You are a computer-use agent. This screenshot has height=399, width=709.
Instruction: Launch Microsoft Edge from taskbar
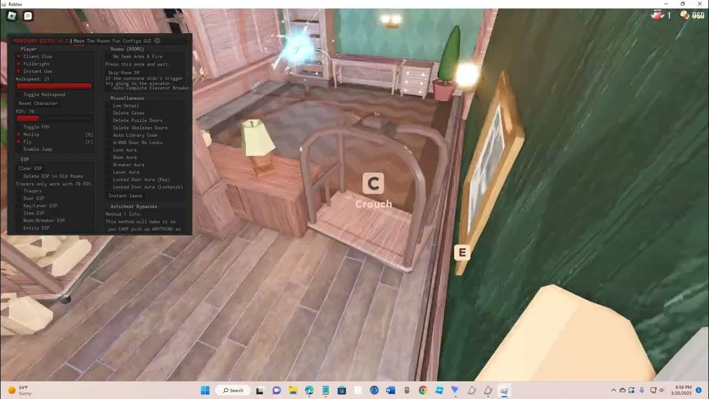click(x=309, y=390)
